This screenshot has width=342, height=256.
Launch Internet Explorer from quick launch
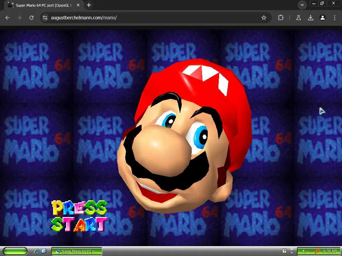coord(36,251)
